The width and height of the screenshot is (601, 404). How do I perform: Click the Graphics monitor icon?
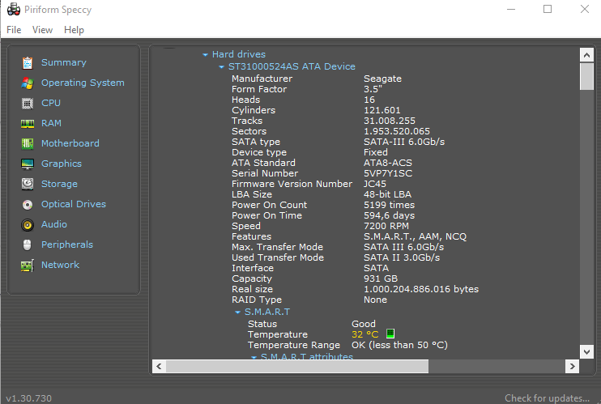[28, 164]
